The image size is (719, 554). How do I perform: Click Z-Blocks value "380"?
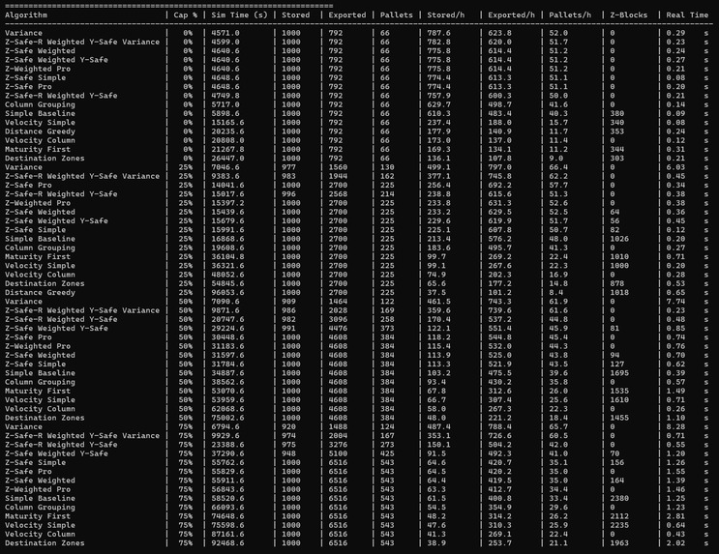click(616, 113)
